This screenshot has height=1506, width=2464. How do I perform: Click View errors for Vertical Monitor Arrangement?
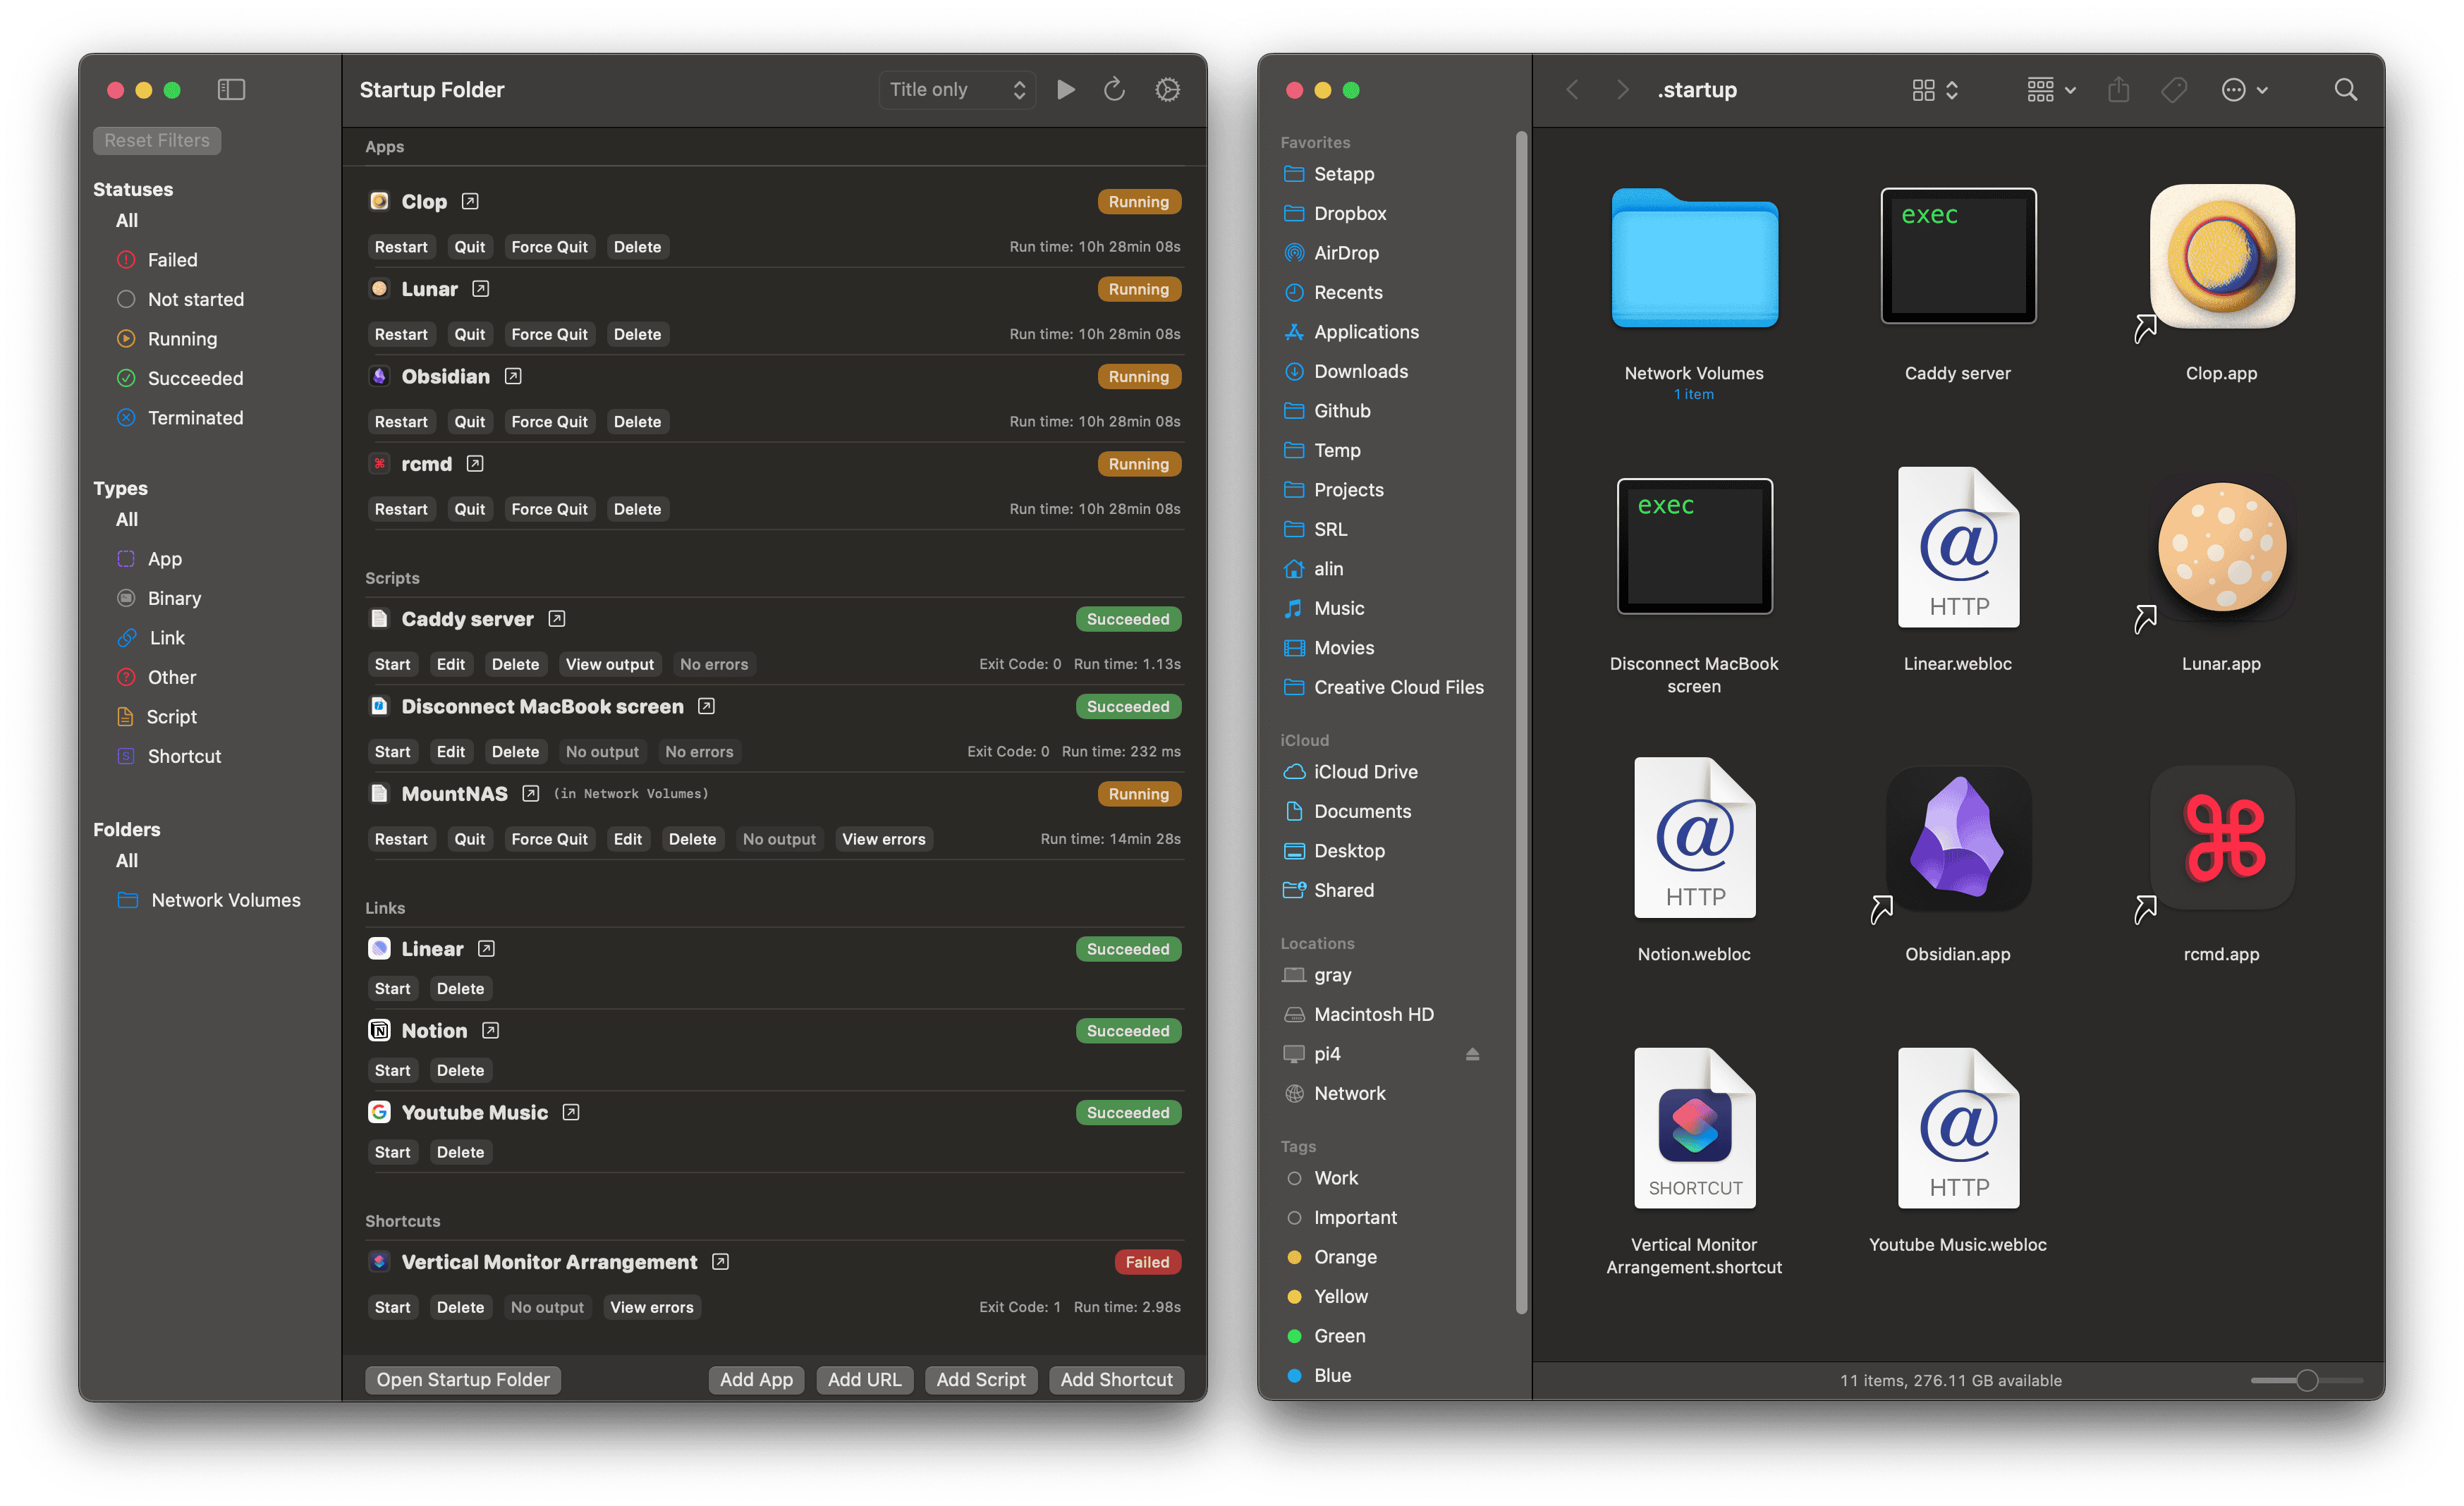tap(651, 1307)
